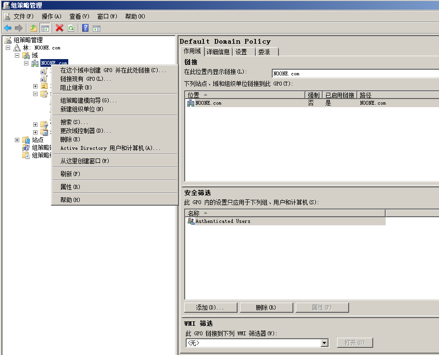Select the NOONE.com link row in list

click(313, 103)
